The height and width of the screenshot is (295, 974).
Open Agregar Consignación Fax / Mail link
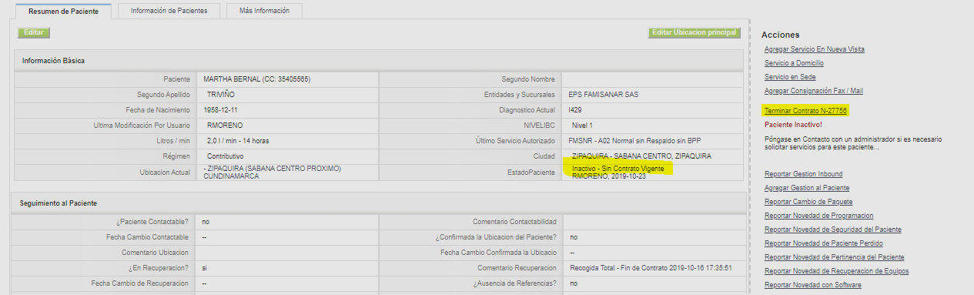pyautogui.click(x=813, y=91)
